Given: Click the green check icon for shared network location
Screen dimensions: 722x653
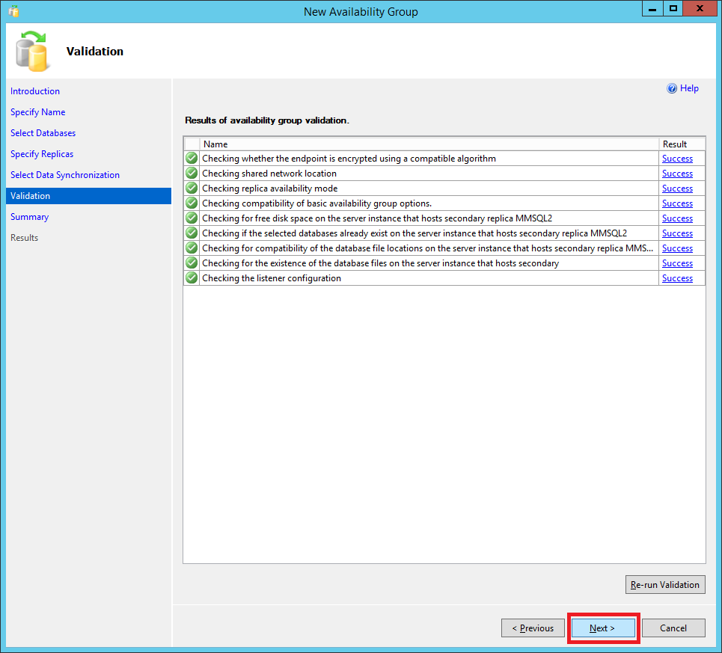Looking at the screenshot, I should pyautogui.click(x=192, y=174).
